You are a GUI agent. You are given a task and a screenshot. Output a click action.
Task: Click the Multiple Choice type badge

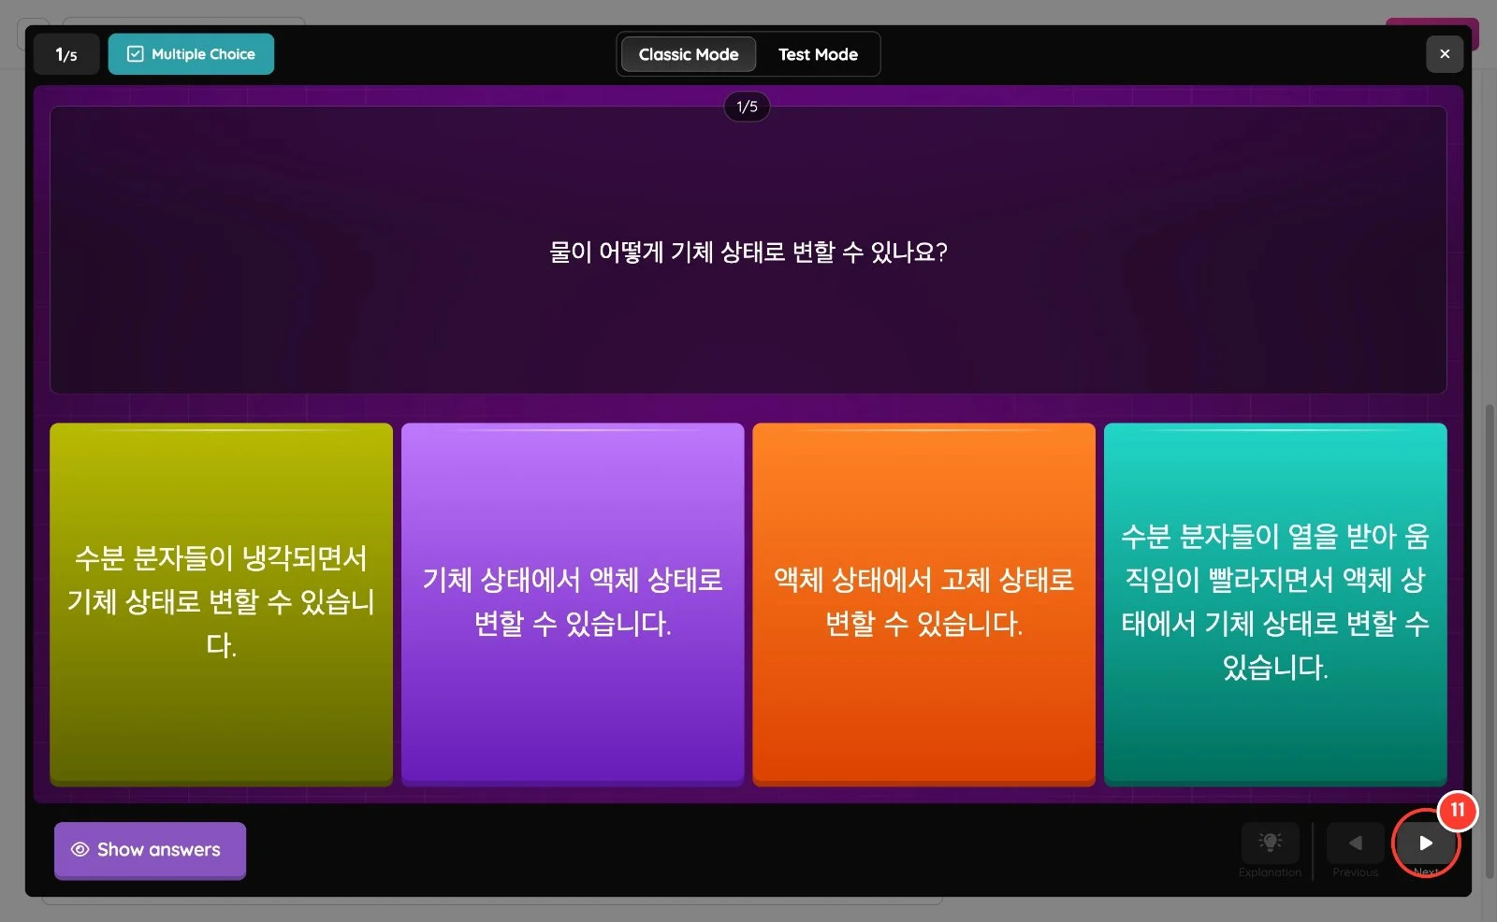point(191,54)
